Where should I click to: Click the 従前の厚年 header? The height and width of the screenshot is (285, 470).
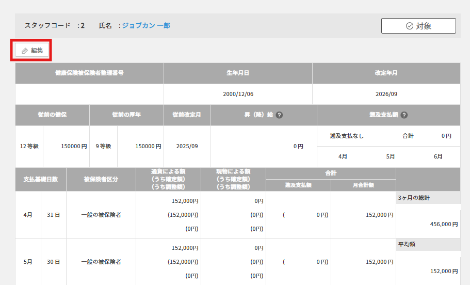click(126, 115)
